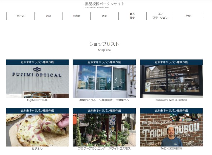The image size is (212, 155).
Task: View the Kurokami cafe window photo
Action: click(171, 81)
